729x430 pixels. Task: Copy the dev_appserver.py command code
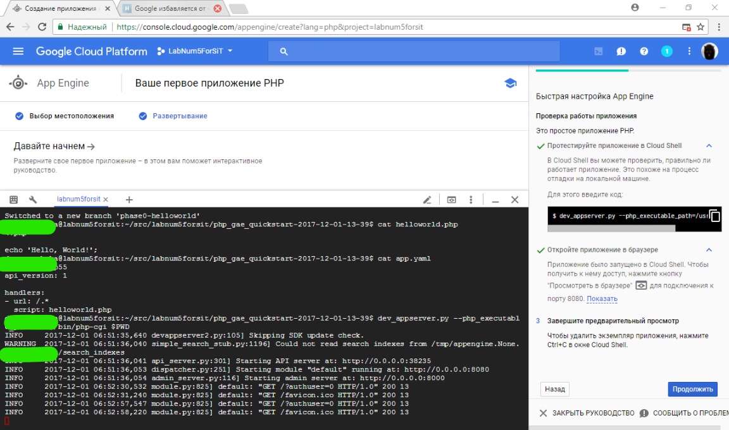click(x=714, y=216)
